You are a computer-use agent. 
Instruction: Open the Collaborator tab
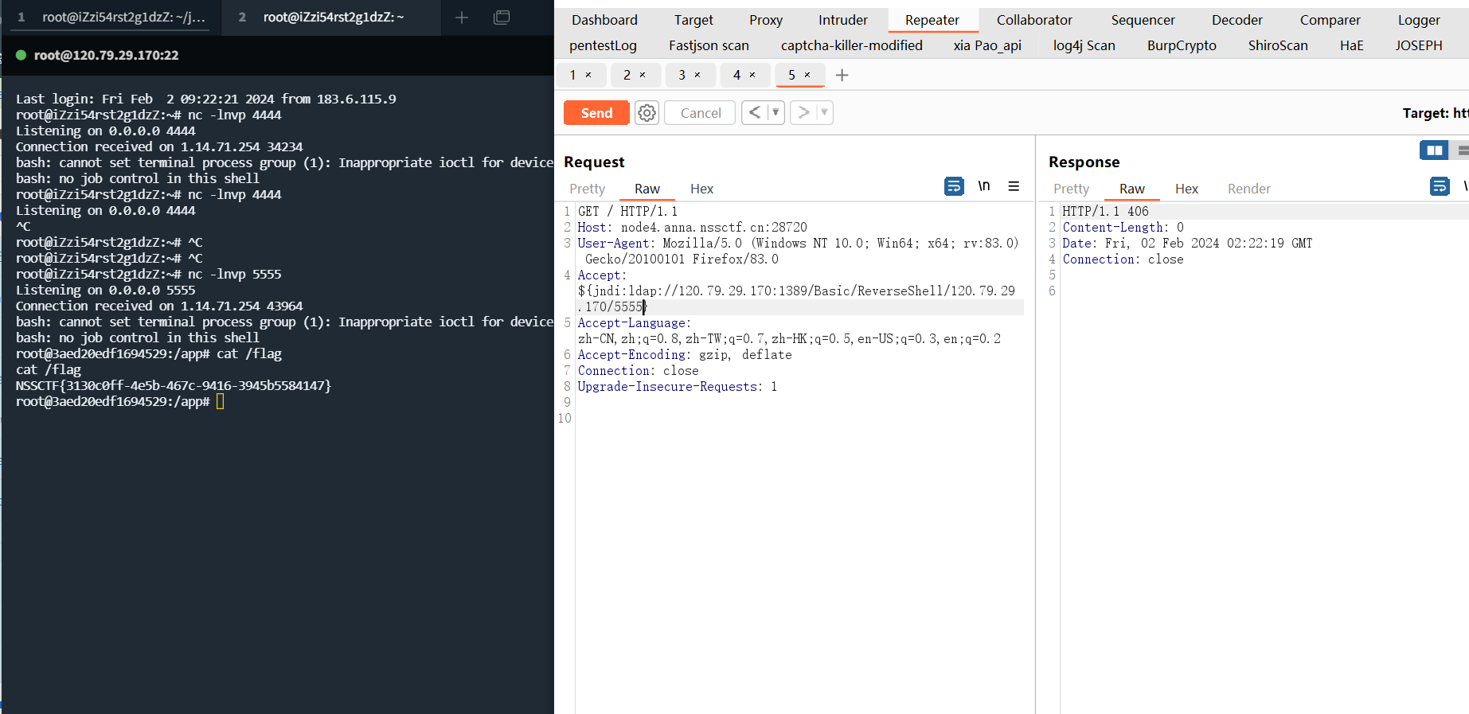(1034, 20)
